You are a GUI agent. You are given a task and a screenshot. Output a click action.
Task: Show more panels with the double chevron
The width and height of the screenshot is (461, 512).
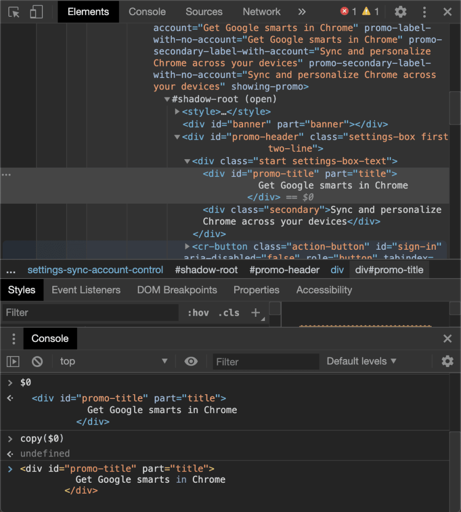point(302,12)
